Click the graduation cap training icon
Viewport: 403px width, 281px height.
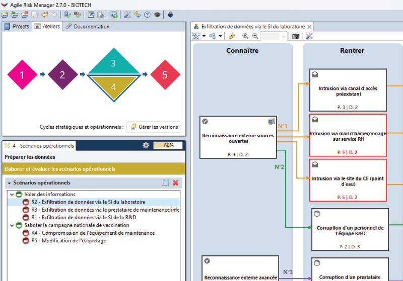click(x=157, y=15)
